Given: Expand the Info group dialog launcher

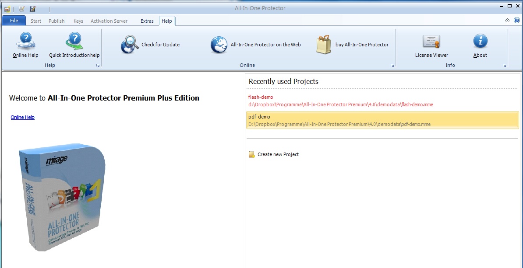Looking at the screenshot, I should [x=504, y=66].
